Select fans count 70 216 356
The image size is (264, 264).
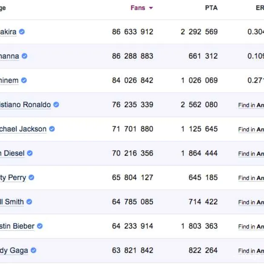tap(133, 153)
